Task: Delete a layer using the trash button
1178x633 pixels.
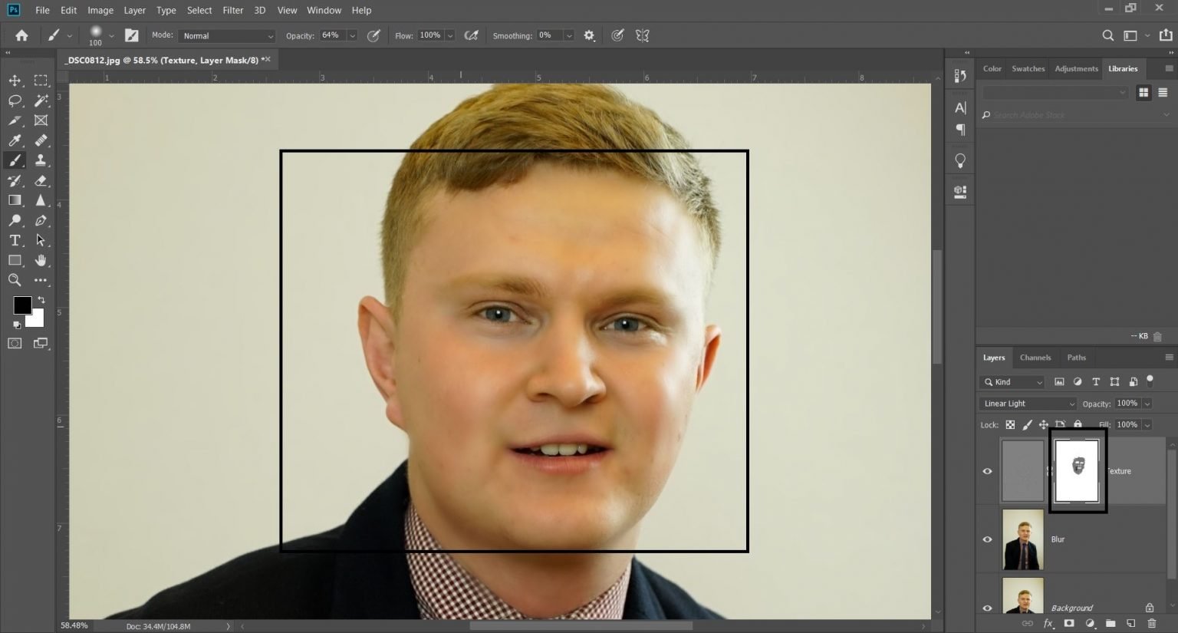Action: click(x=1150, y=624)
